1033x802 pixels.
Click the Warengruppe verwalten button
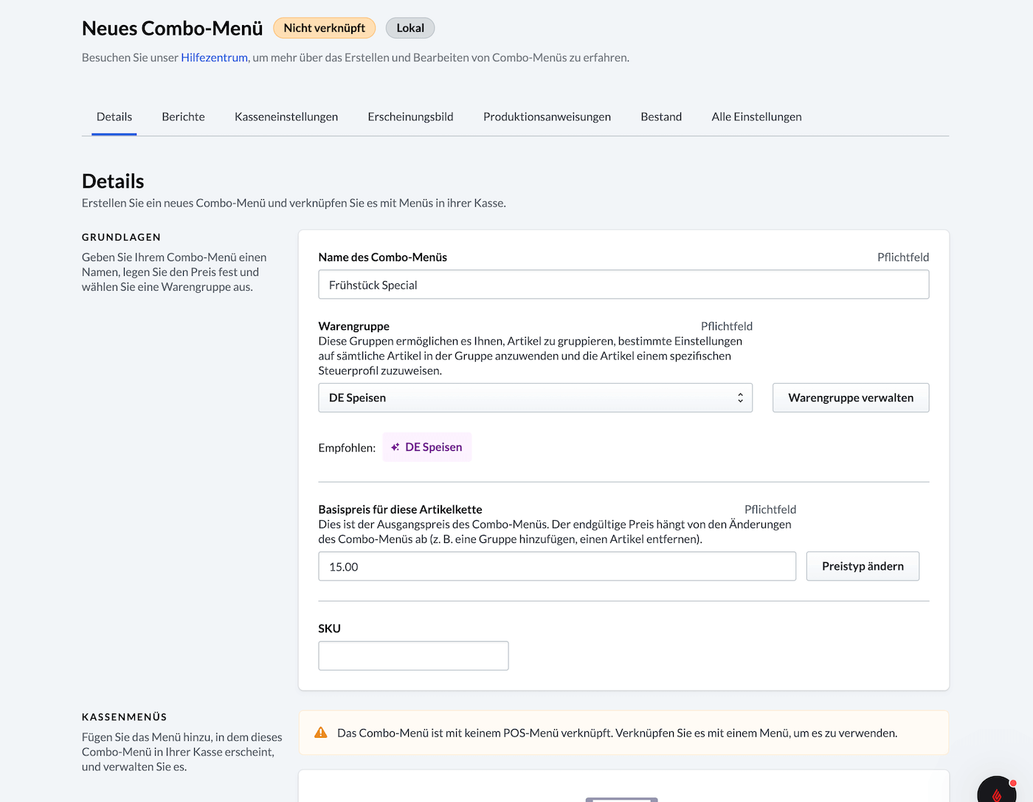click(x=851, y=398)
